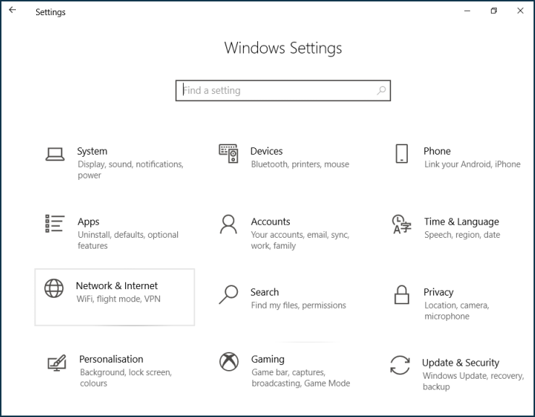Click the magnifier inside the search box
535x417 pixels.
(381, 90)
